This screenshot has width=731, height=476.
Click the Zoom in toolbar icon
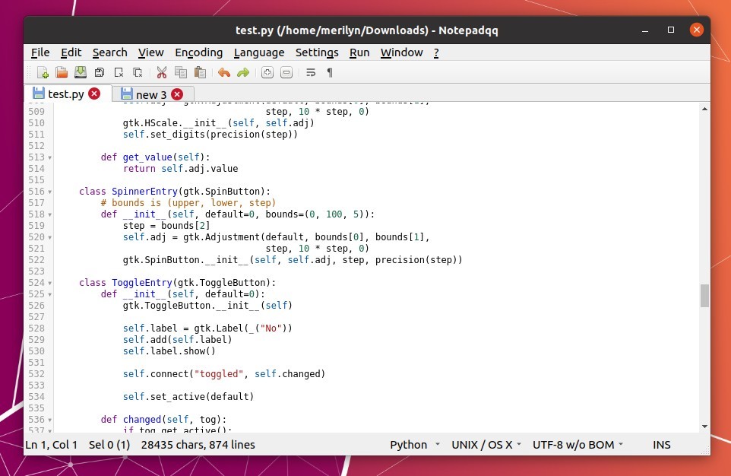click(x=267, y=73)
